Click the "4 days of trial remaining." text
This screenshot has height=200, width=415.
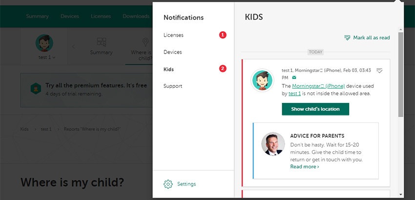point(74,94)
